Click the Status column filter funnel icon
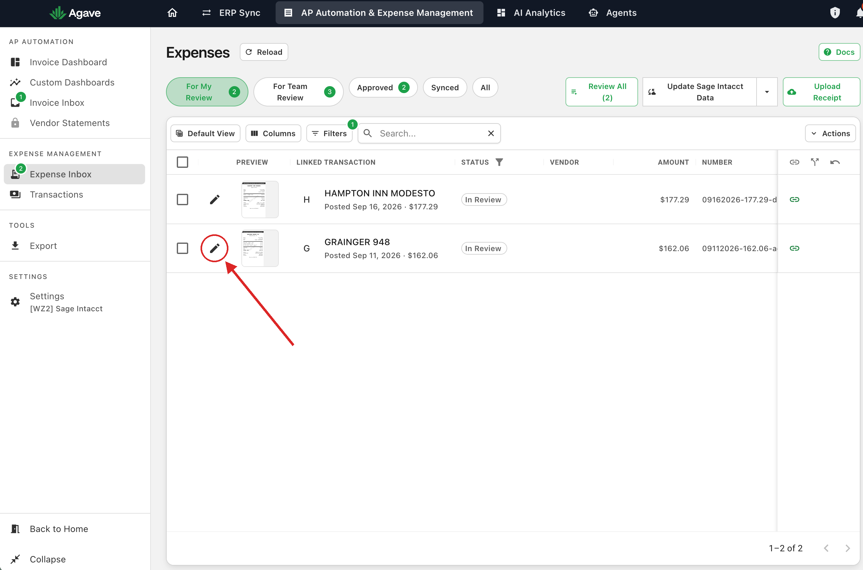 (499, 162)
